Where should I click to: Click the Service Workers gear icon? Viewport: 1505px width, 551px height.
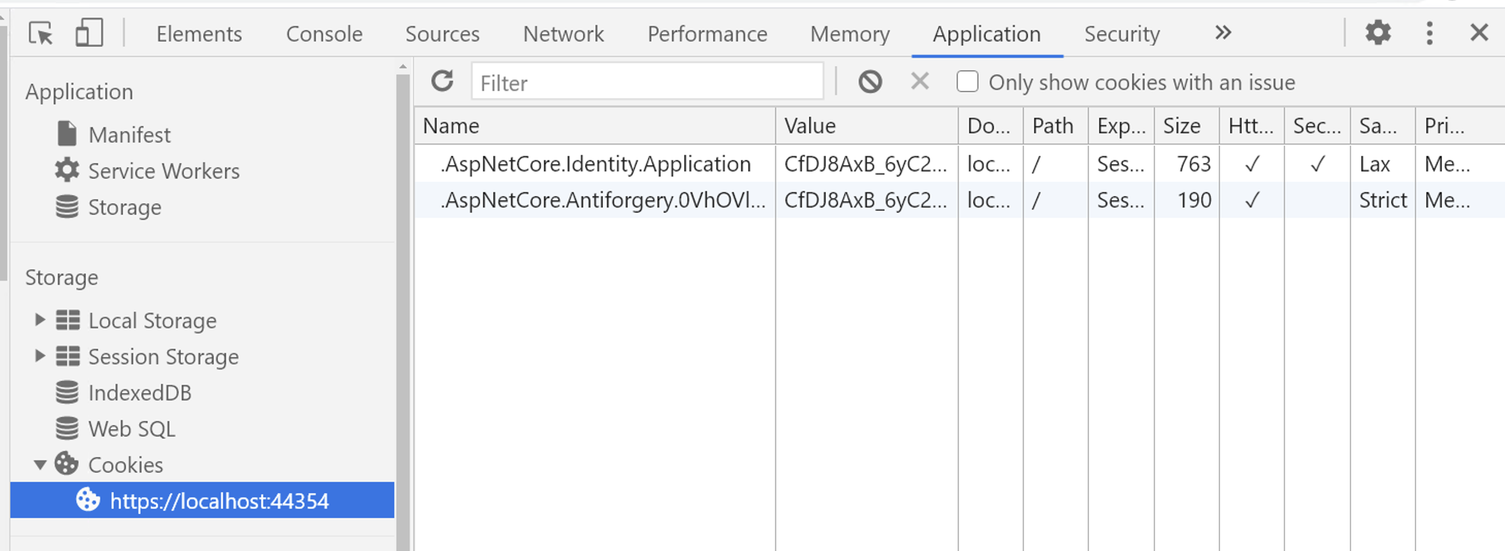[67, 171]
